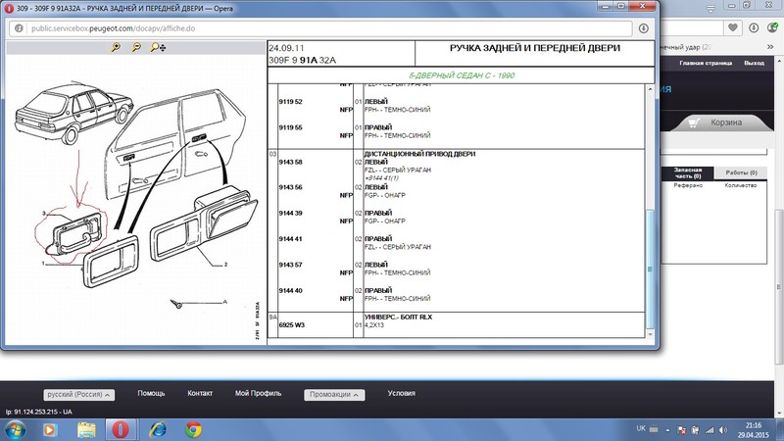
Task: Switch to the Работы (0) tab
Action: (744, 171)
